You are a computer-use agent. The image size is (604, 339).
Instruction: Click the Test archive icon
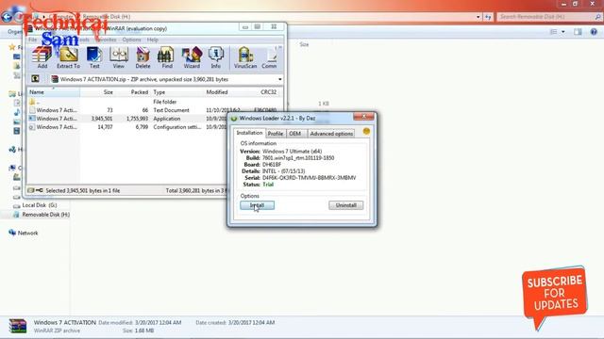tap(94, 57)
